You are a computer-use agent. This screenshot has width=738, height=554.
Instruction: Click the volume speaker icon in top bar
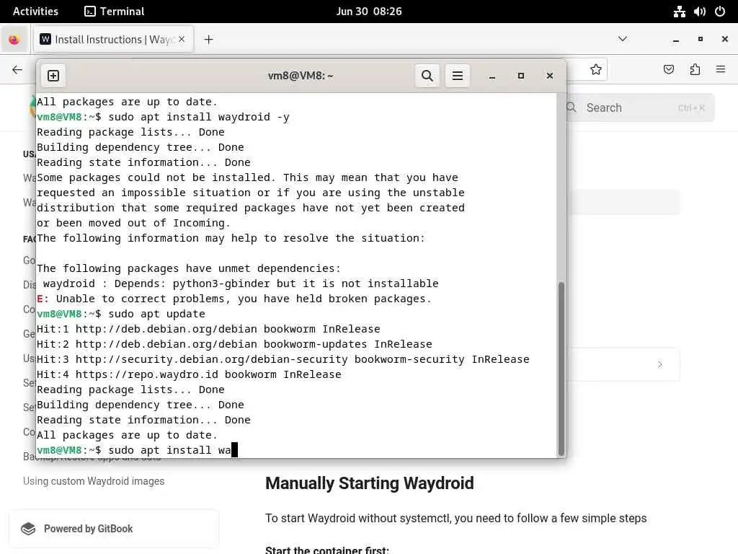pos(699,12)
